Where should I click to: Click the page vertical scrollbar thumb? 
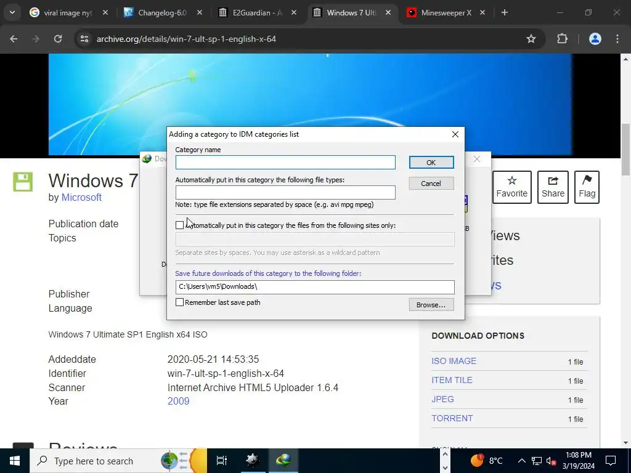pos(625,150)
